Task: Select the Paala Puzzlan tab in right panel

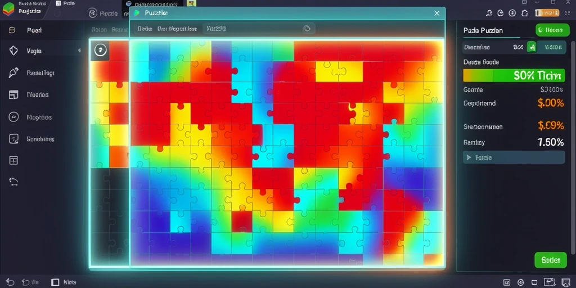Action: click(x=483, y=30)
